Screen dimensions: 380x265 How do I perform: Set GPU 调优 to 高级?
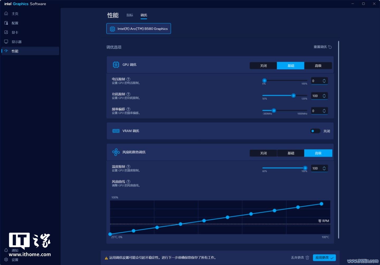[318, 66]
